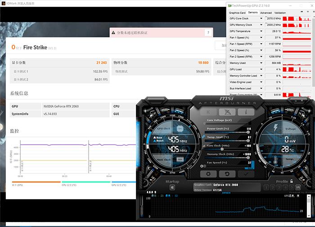The image size is (315, 227).
Task: Open the Memory Controller Load sensor dropdown
Action: pyautogui.click(x=261, y=76)
